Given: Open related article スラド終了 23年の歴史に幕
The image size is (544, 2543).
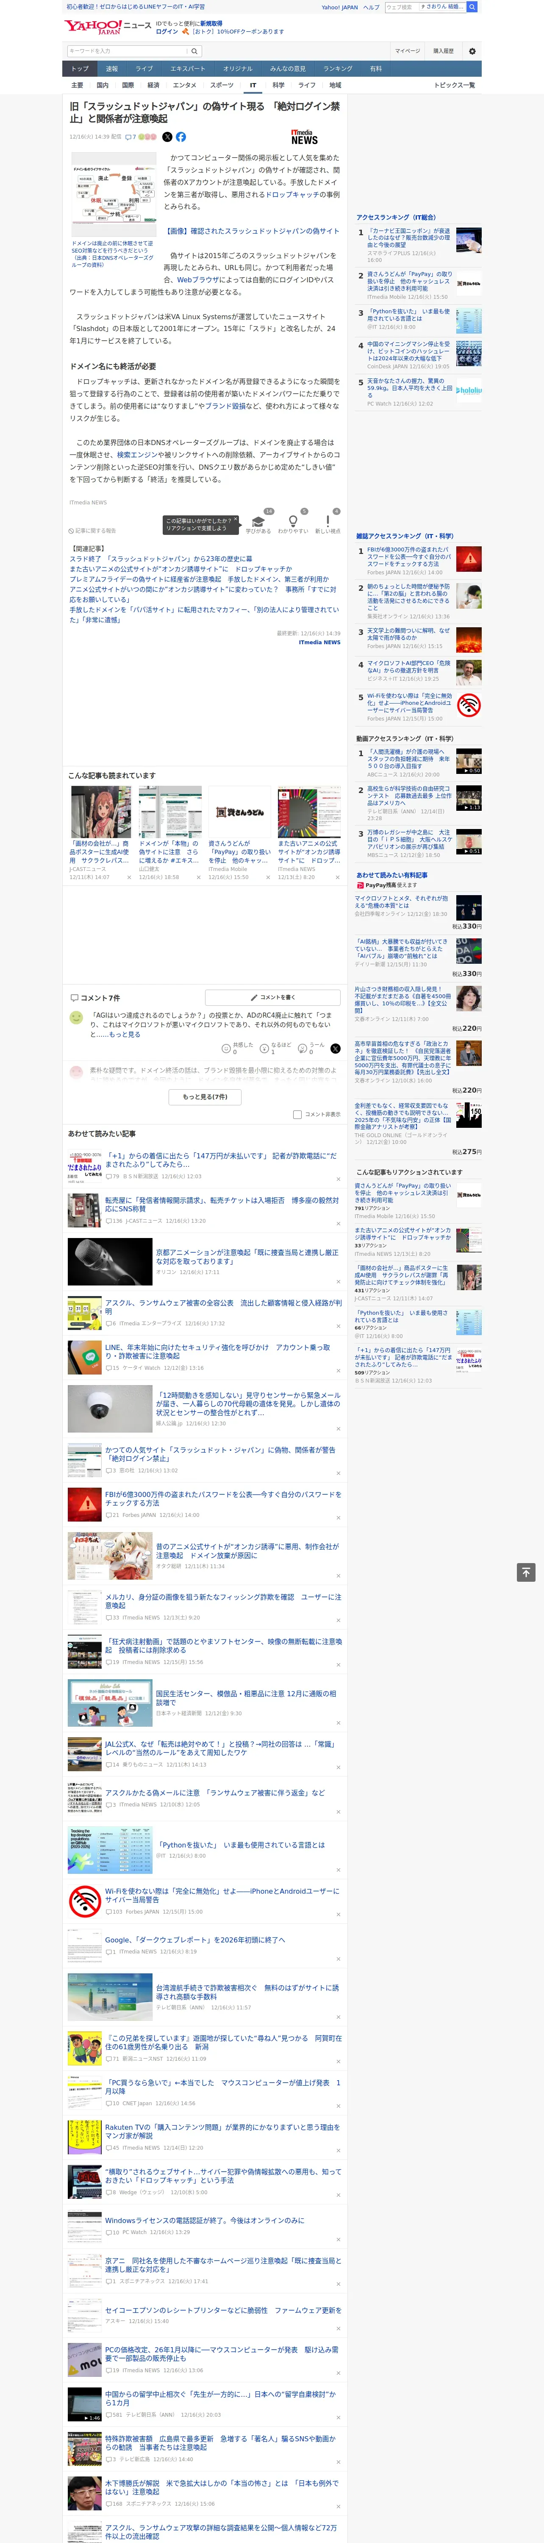Looking at the screenshot, I should pyautogui.click(x=160, y=559).
